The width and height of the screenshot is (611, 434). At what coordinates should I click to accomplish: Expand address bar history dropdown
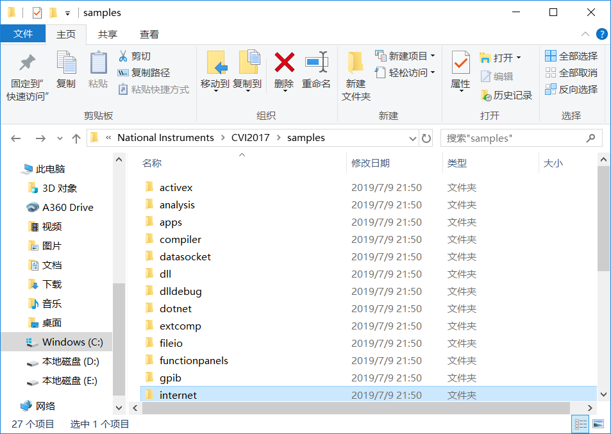[x=413, y=138]
